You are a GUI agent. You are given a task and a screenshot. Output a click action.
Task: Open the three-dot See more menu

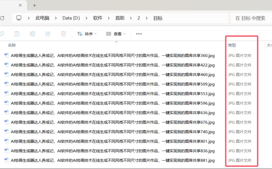pyautogui.click(x=139, y=34)
